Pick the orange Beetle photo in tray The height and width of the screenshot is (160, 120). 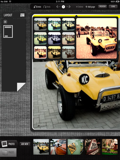tap(58, 147)
